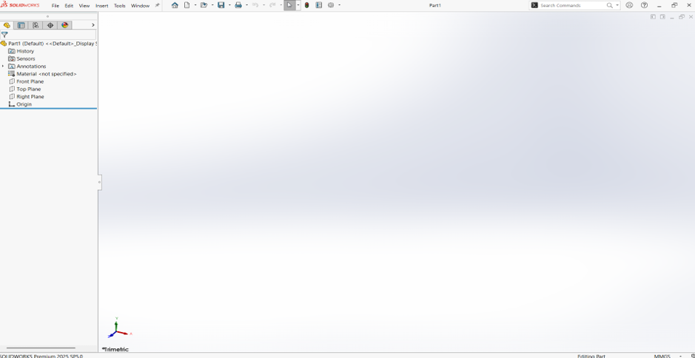Open the File menu

(x=56, y=6)
